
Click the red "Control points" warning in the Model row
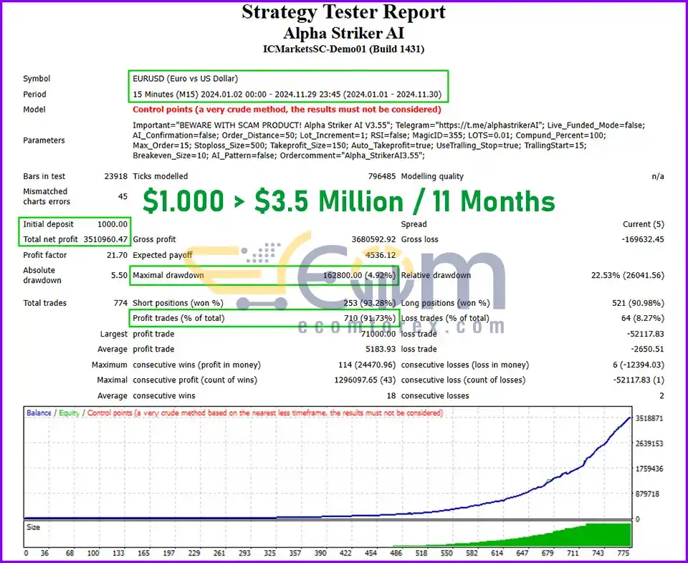(x=287, y=110)
